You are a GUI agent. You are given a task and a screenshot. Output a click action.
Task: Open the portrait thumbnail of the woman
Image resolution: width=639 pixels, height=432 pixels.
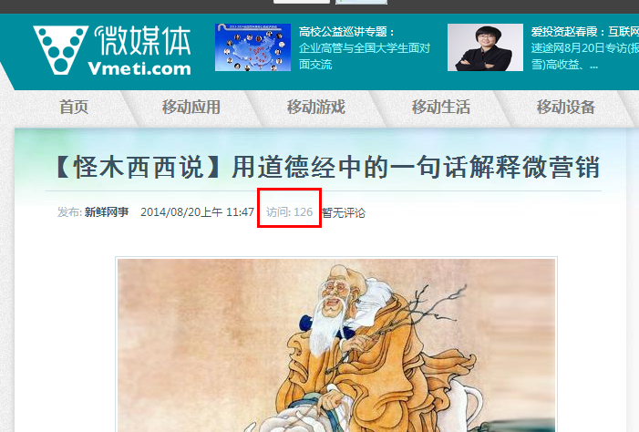coord(485,47)
